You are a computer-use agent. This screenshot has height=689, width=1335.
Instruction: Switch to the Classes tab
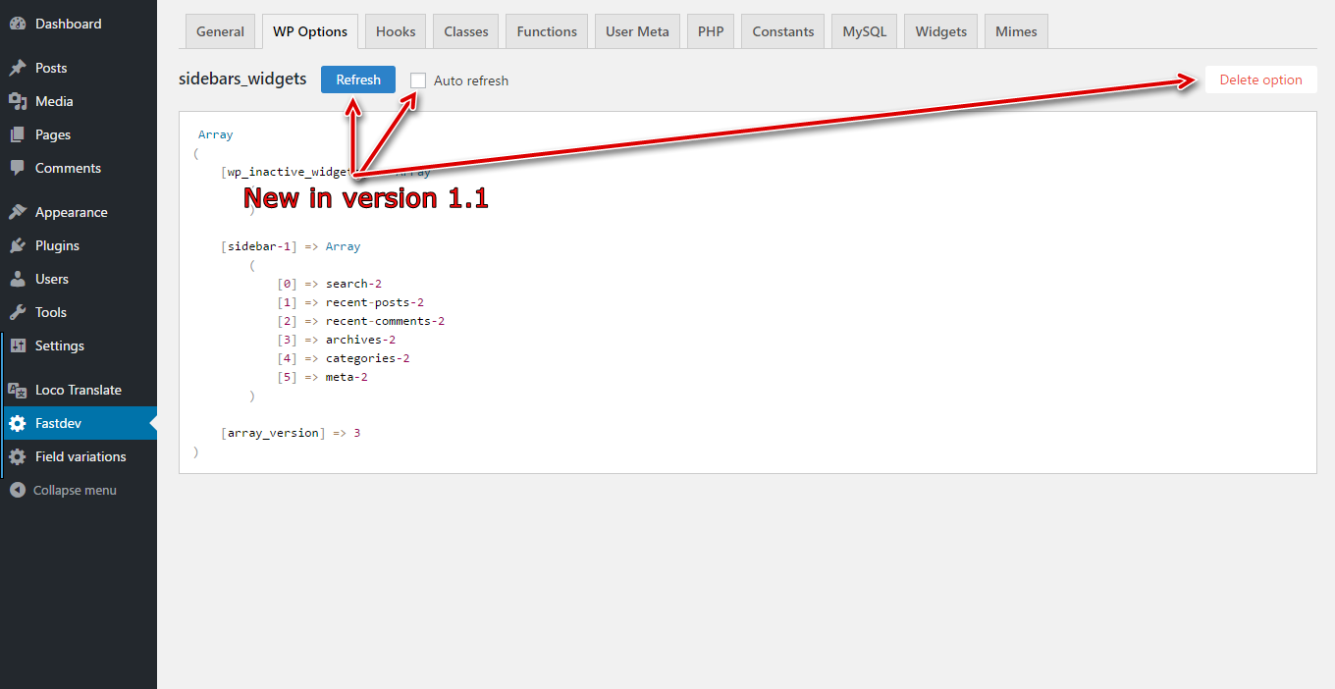tap(466, 31)
